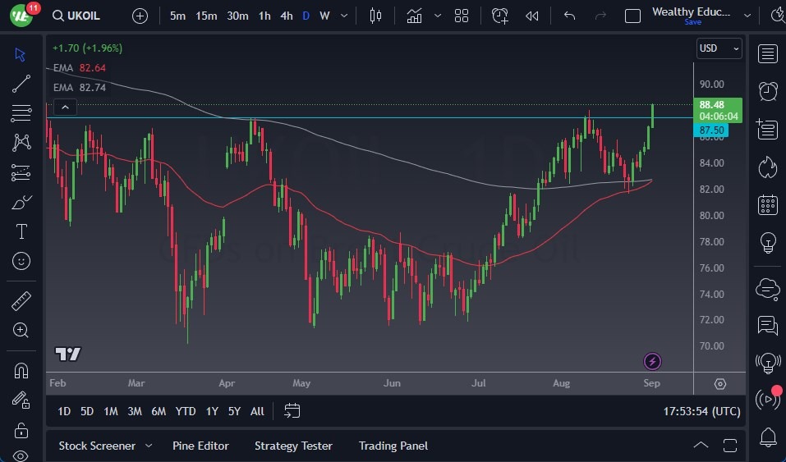
Task: Open the economic calendar panel
Action: click(x=768, y=204)
